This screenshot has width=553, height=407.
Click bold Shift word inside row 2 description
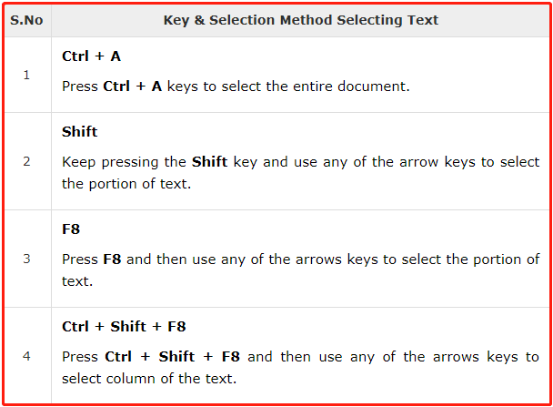[209, 162]
